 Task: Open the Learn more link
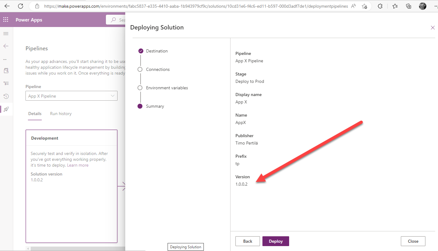pyautogui.click(x=78, y=165)
